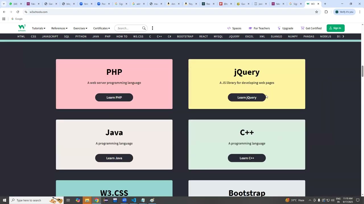The height and width of the screenshot is (204, 364).
Task: Select C# in the topic bar
Action: (169, 37)
